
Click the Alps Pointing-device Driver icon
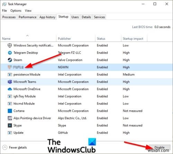pyautogui.click(x=10, y=118)
